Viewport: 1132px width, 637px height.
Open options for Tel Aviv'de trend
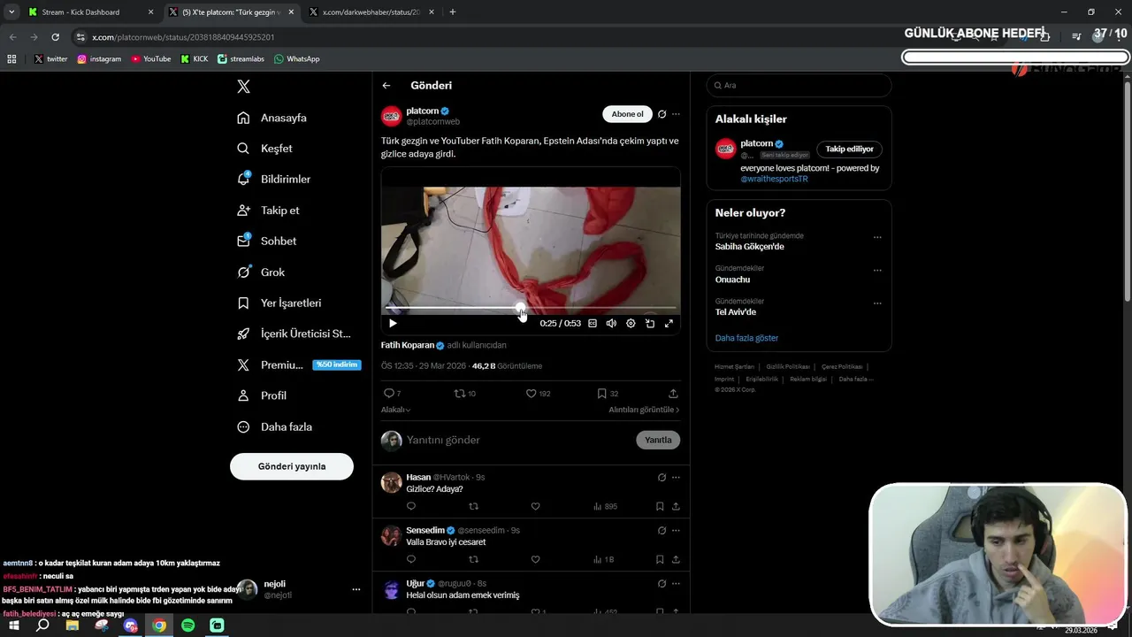coord(877,303)
